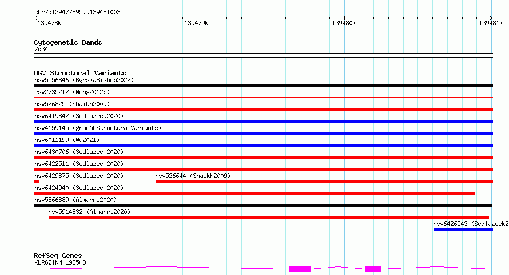Viewport: 509px width, 275px height.
Task: Select the blue bar under nsv6419842
Action: click(x=263, y=122)
